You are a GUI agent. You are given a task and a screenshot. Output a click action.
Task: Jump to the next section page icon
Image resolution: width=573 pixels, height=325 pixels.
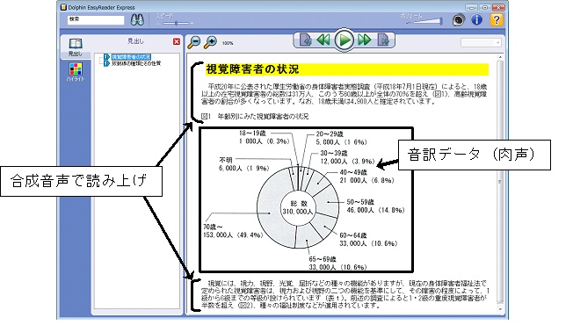(383, 40)
